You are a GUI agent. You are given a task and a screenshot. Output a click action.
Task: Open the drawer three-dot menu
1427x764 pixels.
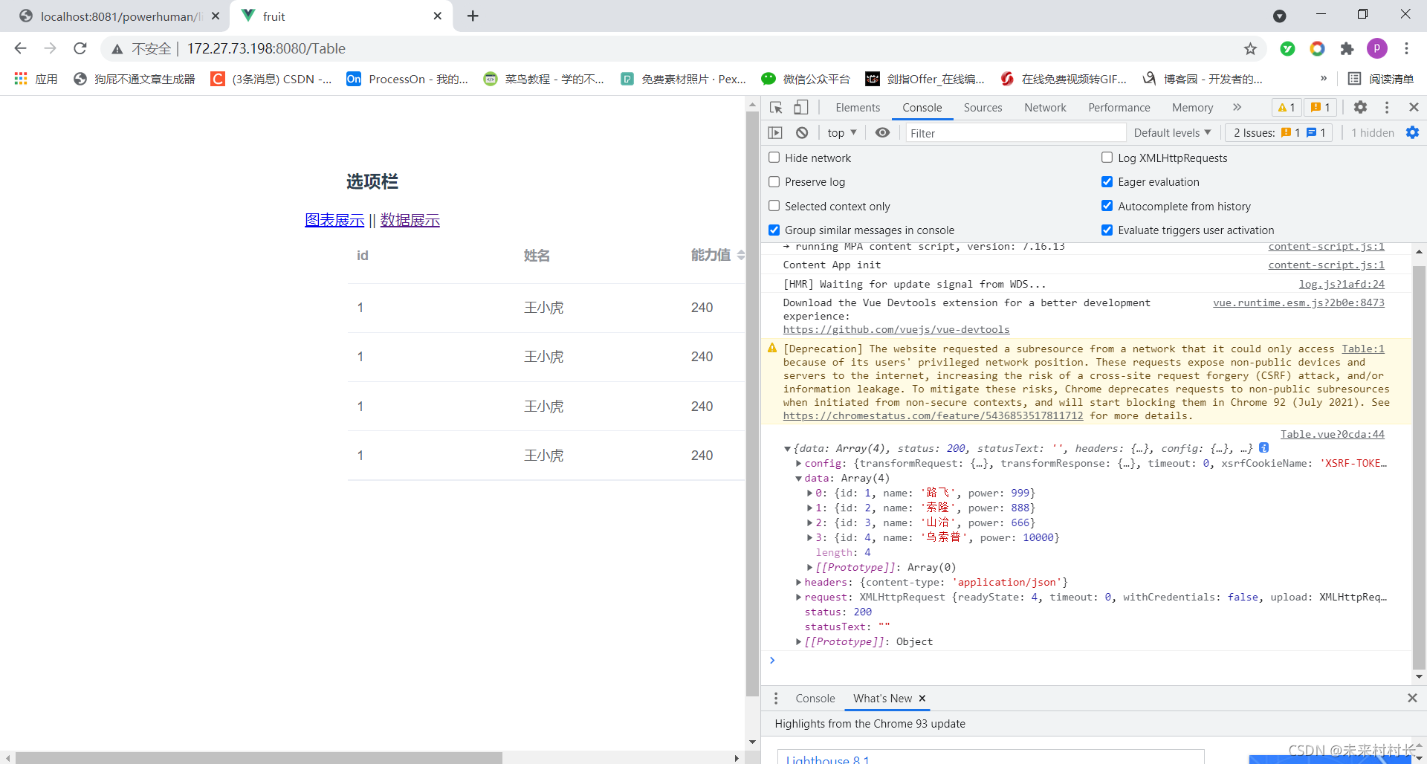(776, 699)
